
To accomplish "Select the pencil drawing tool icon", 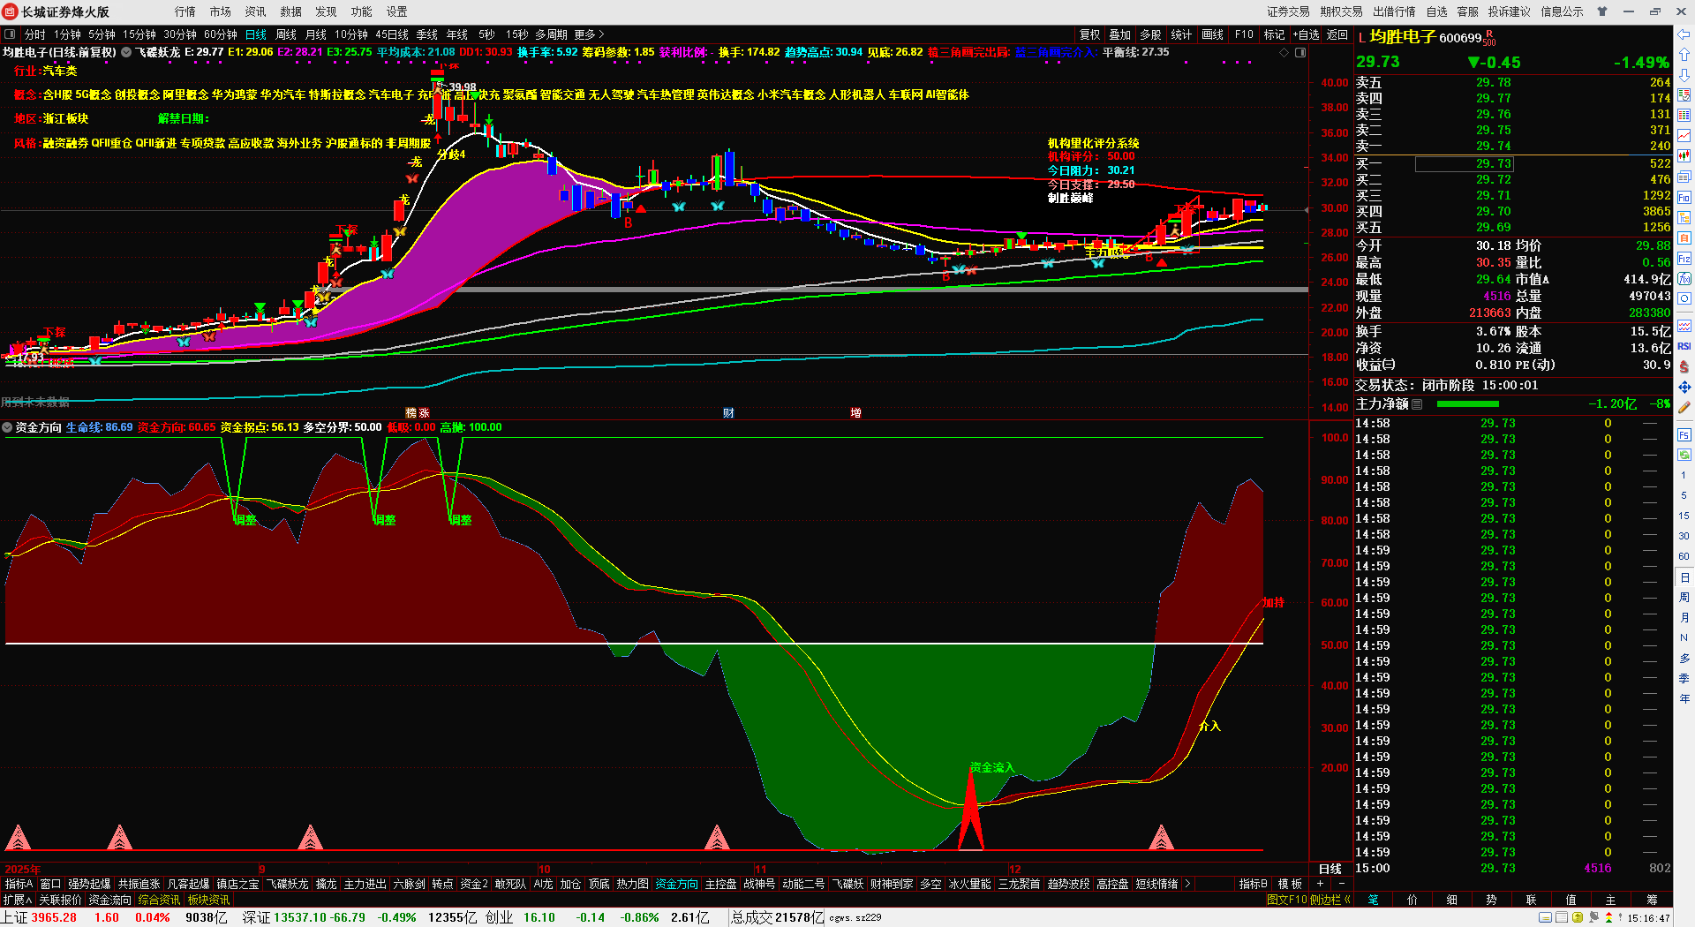I will pos(1684,408).
